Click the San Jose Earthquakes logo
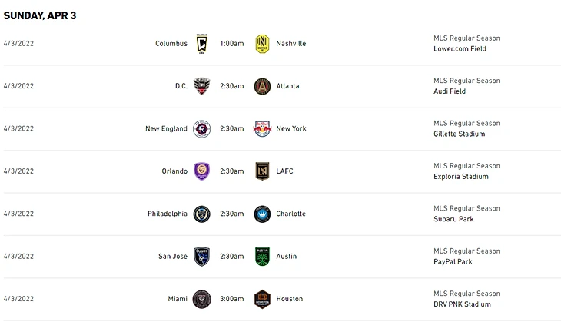Viewport: 561px width, 322px height. click(201, 256)
